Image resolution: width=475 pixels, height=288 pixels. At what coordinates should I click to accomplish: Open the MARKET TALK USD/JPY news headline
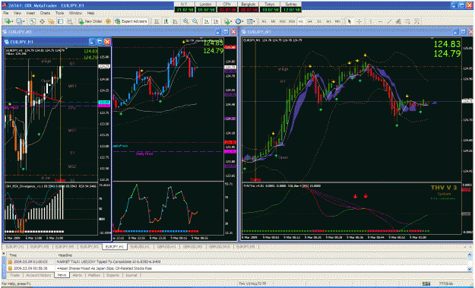coord(109,261)
